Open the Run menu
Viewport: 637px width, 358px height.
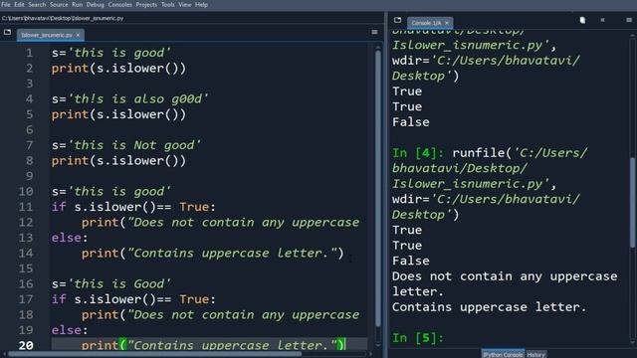click(x=78, y=4)
